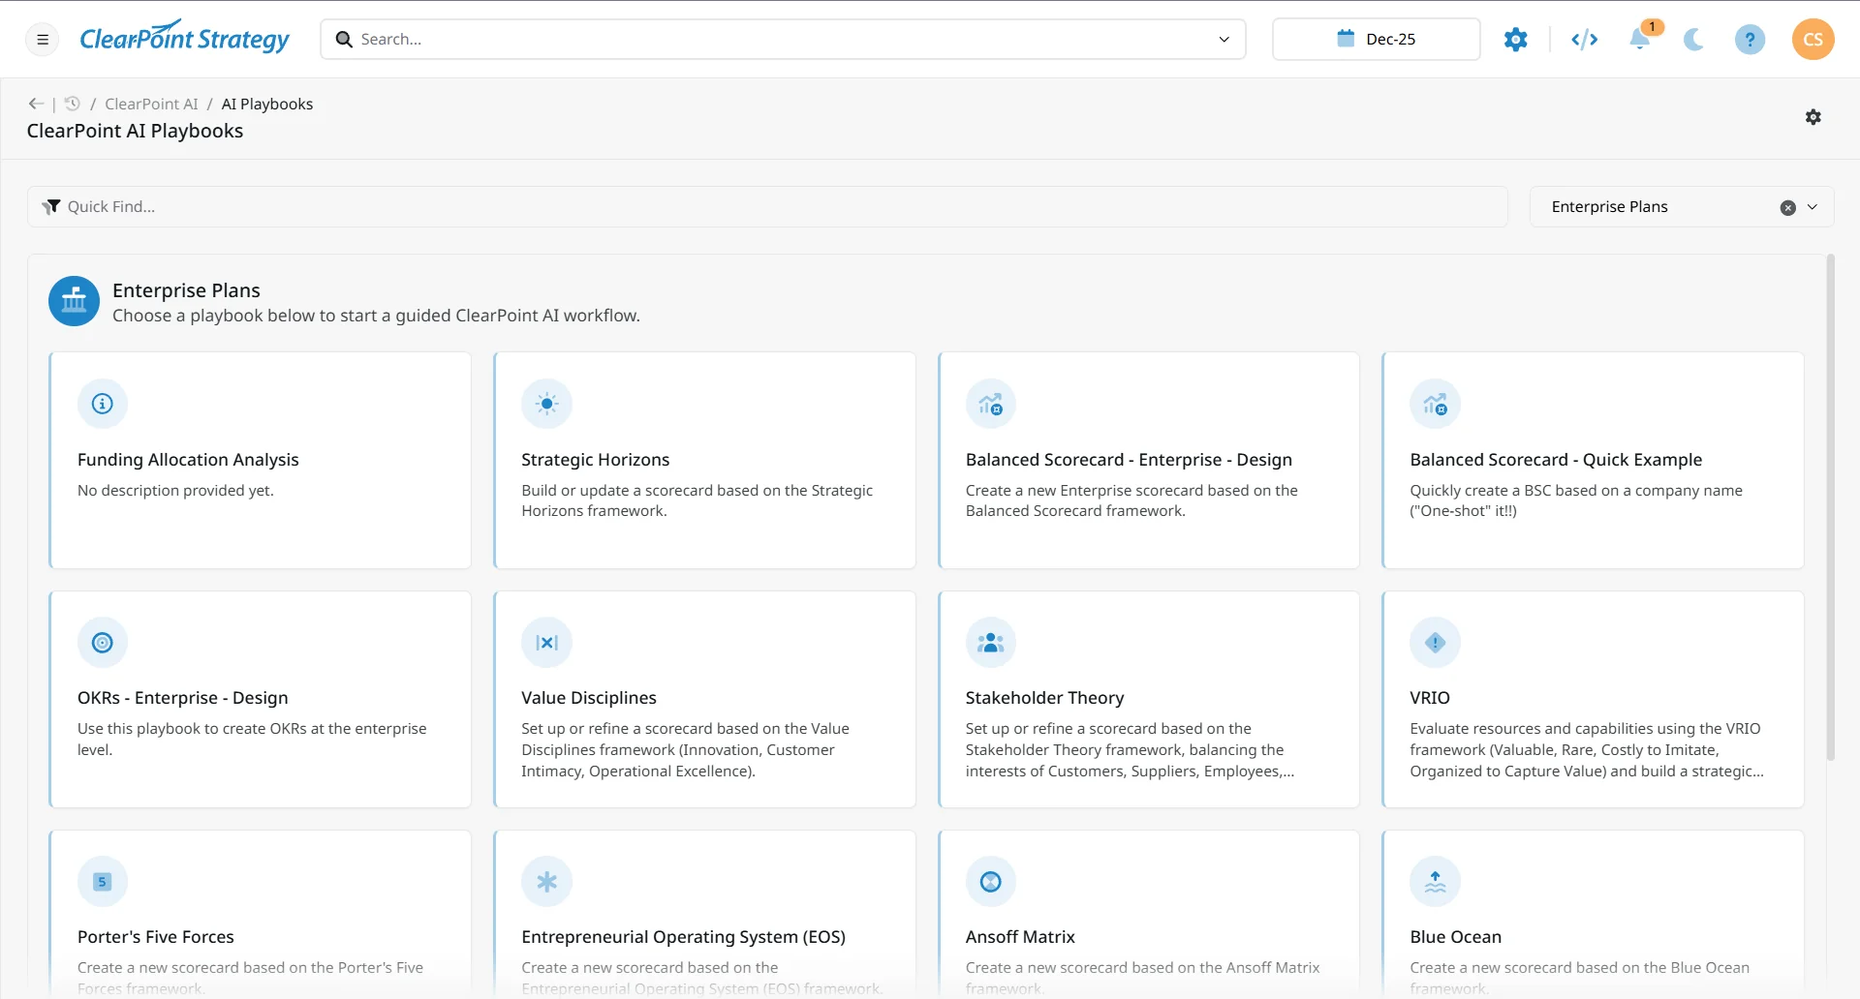Click the search magnifier icon
Screen dimensions: 1860x999
click(344, 40)
